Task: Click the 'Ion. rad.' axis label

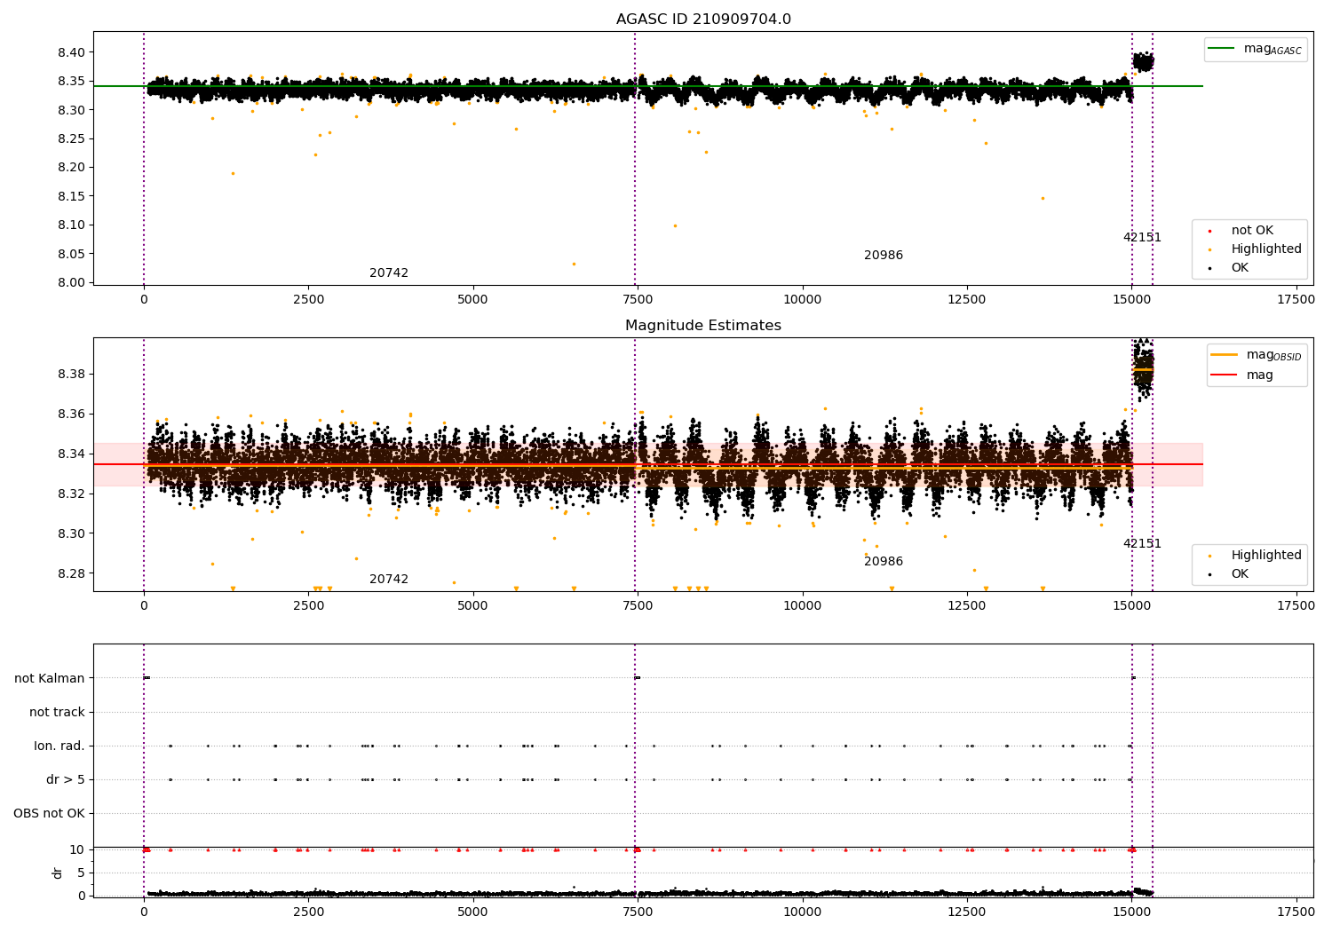Action: click(x=59, y=746)
